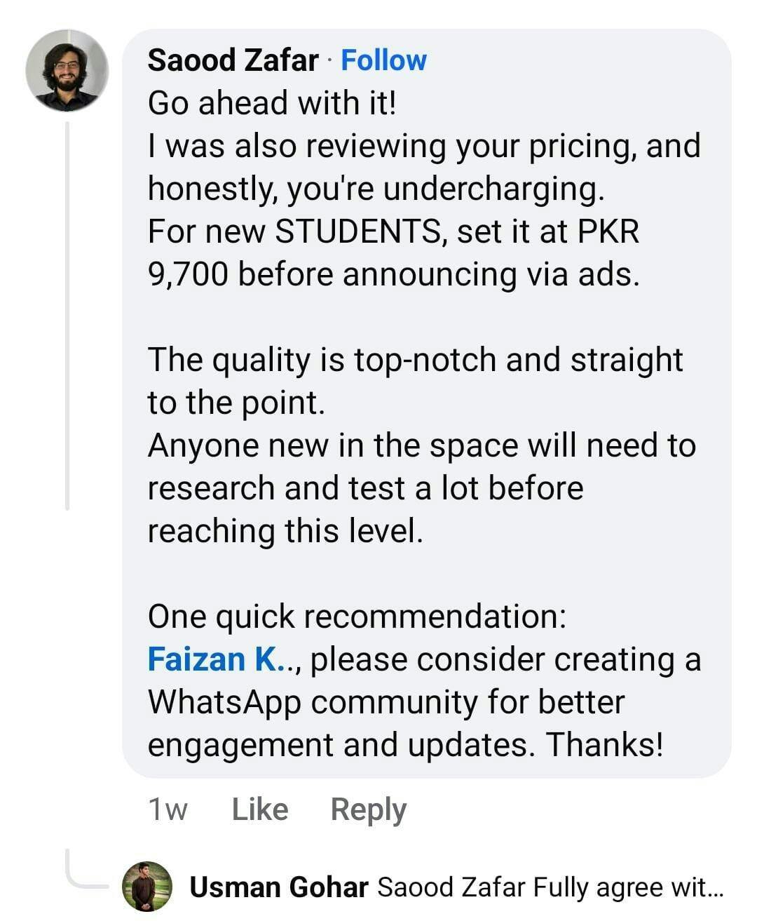Click the Saood Zafar commenter name

(233, 60)
